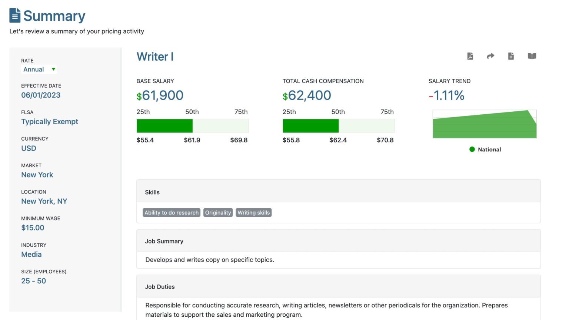Click the Summary page heading
569x320 pixels.
(54, 16)
